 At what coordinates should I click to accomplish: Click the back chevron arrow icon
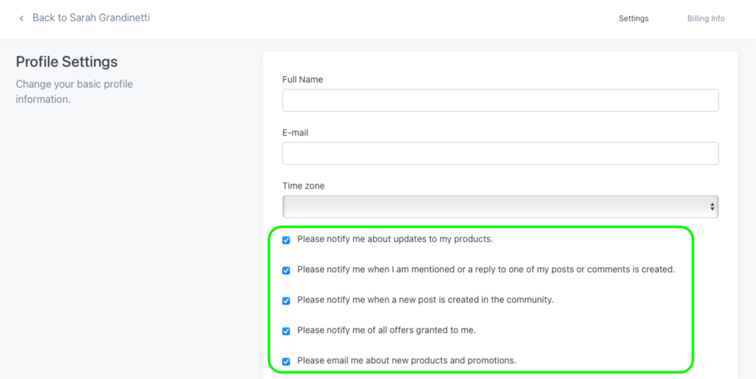(x=22, y=18)
